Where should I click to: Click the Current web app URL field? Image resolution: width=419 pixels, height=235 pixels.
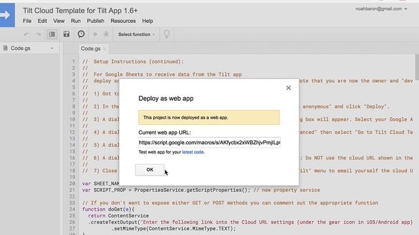tap(209, 142)
